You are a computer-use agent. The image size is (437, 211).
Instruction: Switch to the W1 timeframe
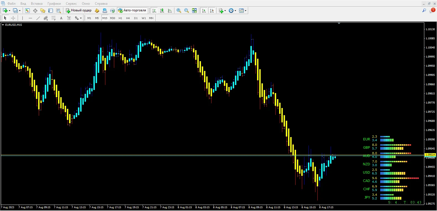(144, 18)
